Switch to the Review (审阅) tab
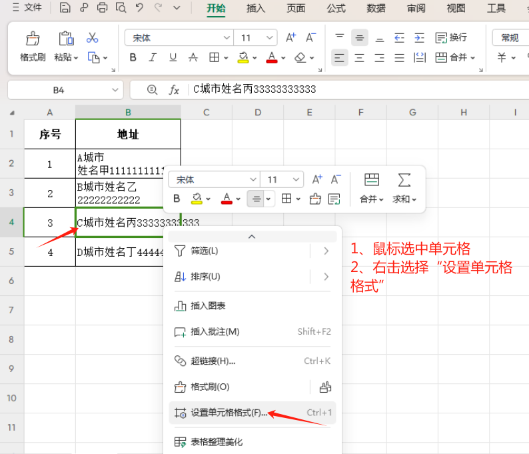Image resolution: width=529 pixels, height=454 pixels. 416,8
